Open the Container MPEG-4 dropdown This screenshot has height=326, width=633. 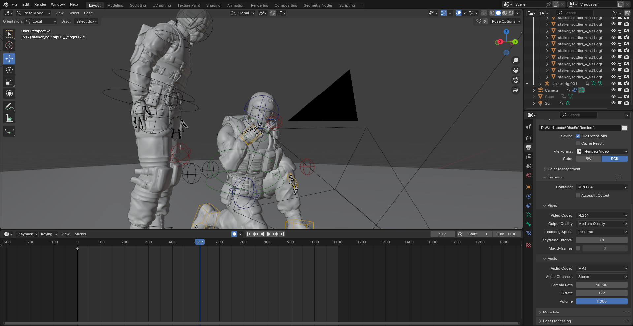pyautogui.click(x=602, y=187)
